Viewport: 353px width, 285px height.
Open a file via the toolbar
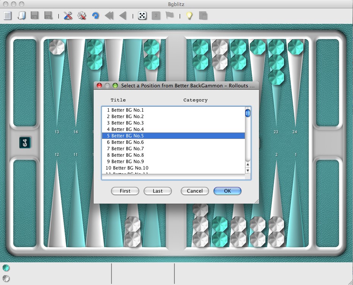(x=22, y=16)
